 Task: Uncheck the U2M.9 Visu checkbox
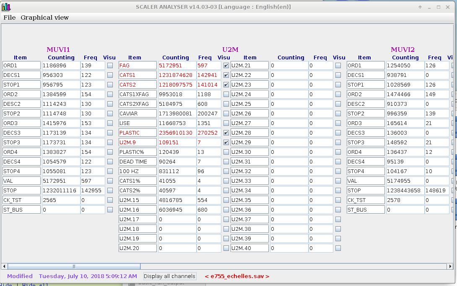click(226, 143)
